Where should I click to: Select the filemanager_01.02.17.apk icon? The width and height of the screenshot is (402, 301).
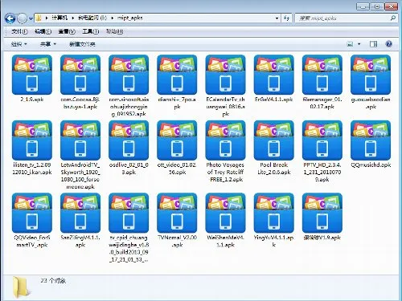(322, 75)
